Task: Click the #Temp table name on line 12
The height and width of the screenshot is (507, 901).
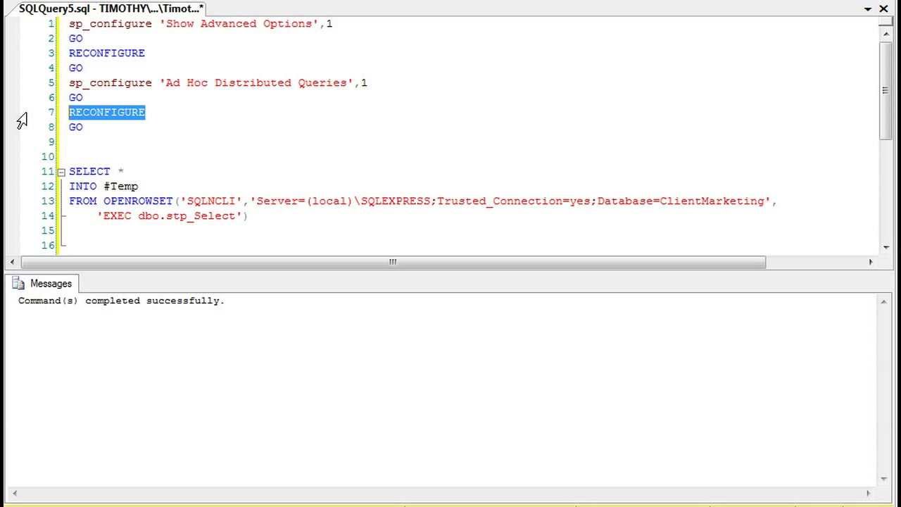Action: click(121, 186)
